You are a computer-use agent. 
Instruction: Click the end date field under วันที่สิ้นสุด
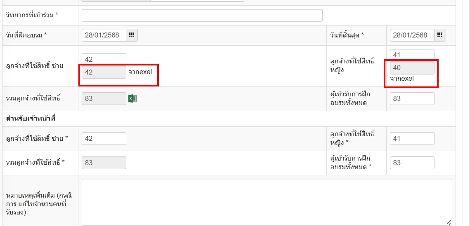pyautogui.click(x=412, y=35)
